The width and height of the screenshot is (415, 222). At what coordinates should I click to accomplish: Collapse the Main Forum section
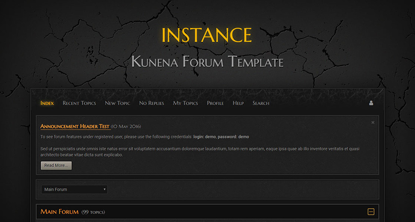[371, 212]
